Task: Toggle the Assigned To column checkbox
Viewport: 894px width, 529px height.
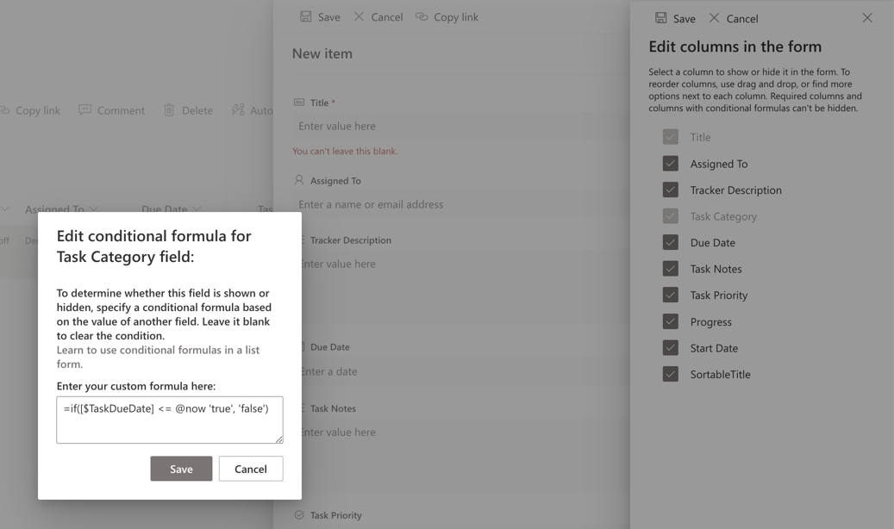Action: pos(671,164)
